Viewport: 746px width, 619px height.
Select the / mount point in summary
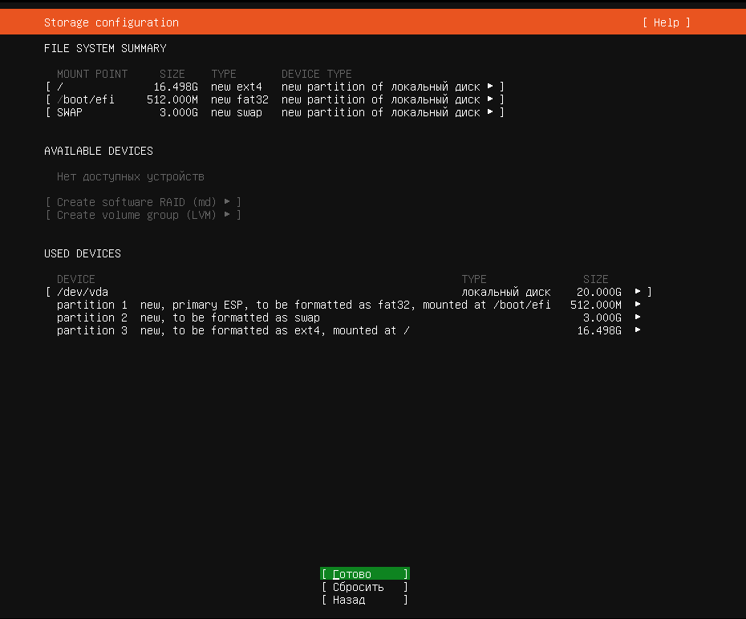pos(60,87)
